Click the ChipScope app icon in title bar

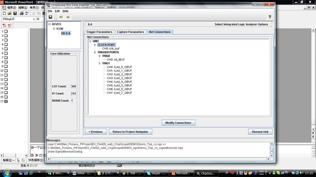(48, 5)
